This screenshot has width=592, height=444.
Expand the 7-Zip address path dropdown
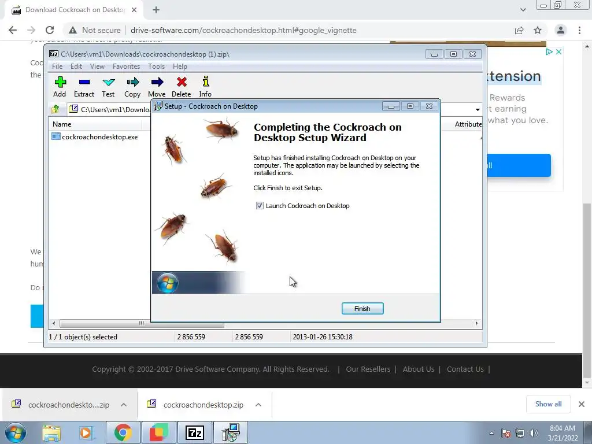(478, 109)
